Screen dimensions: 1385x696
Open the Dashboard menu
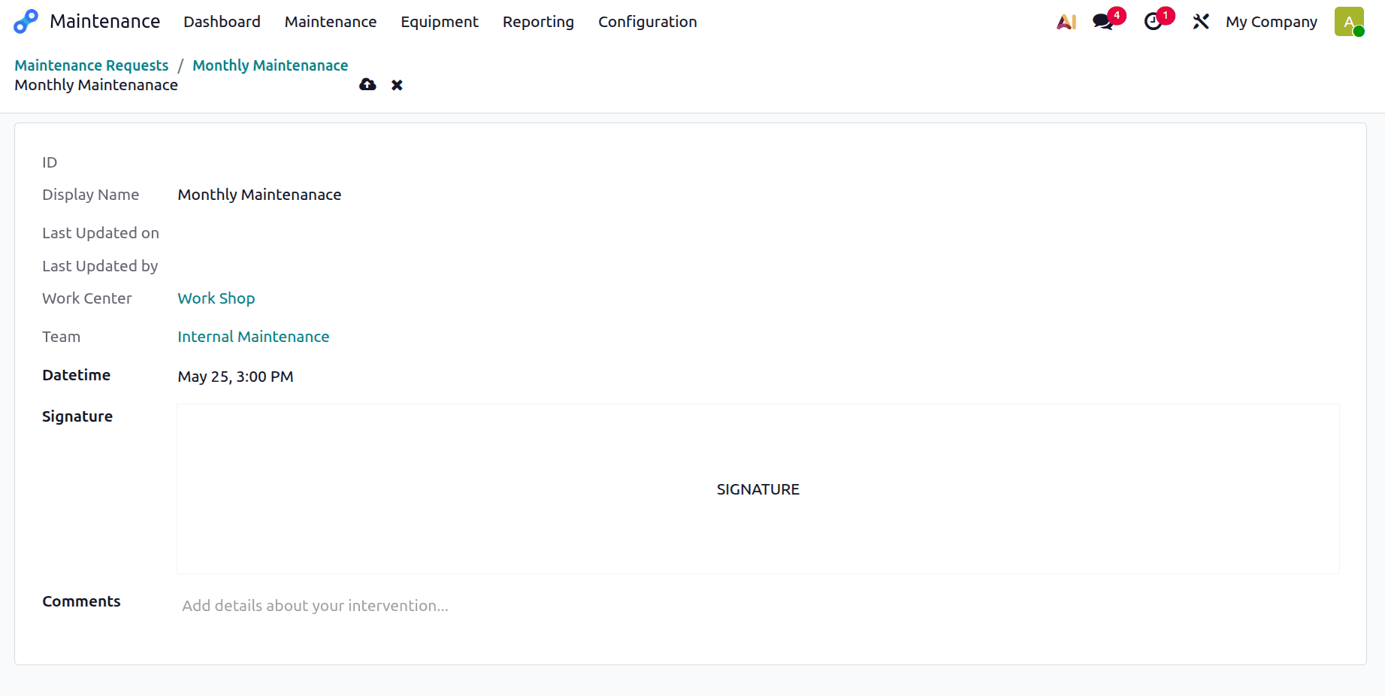point(222,22)
